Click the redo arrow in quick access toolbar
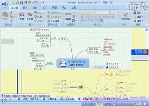The height and width of the screenshot is (106, 149). tap(36, 2)
